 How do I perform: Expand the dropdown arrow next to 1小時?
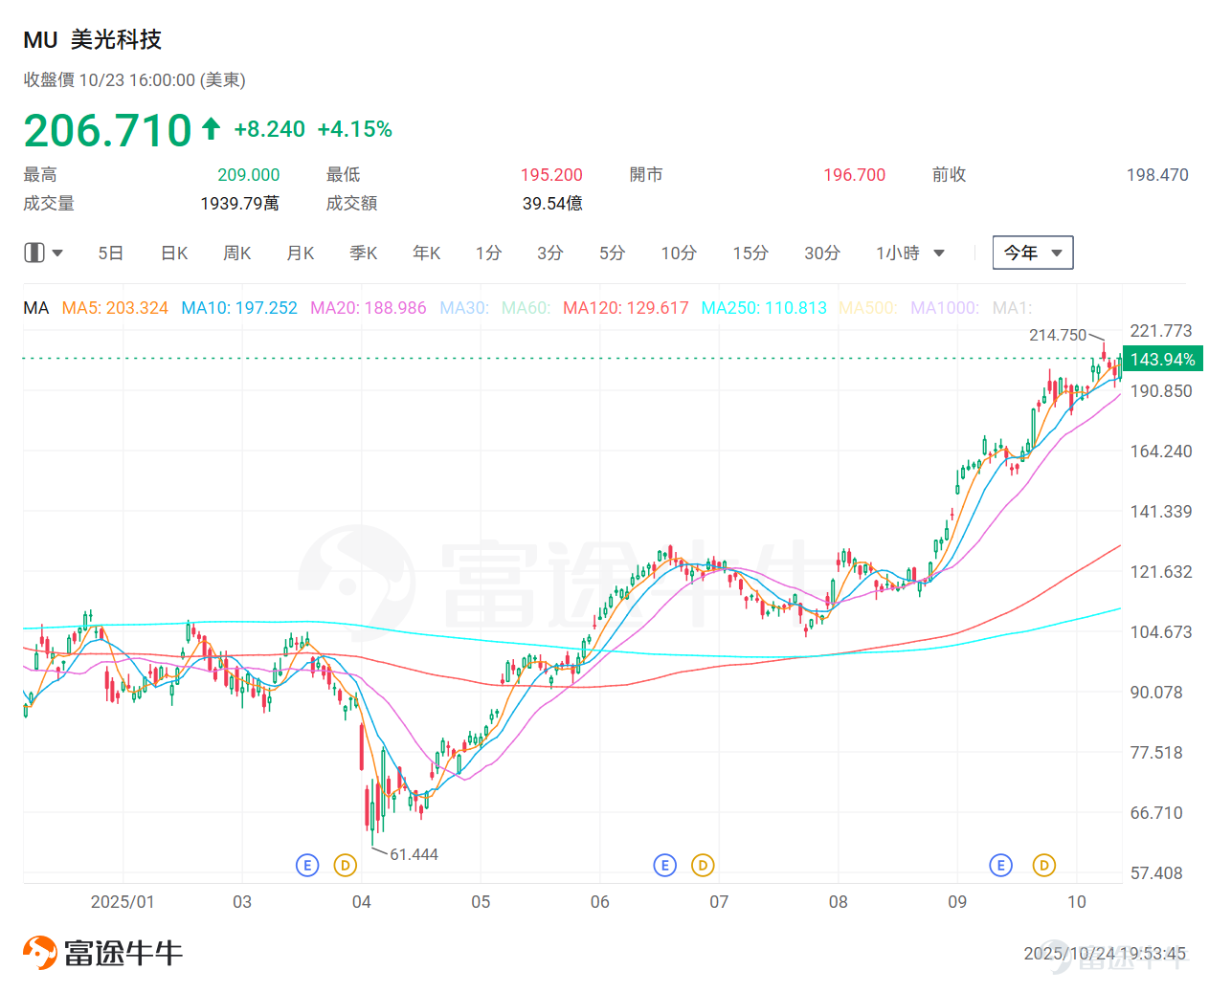pos(939,254)
